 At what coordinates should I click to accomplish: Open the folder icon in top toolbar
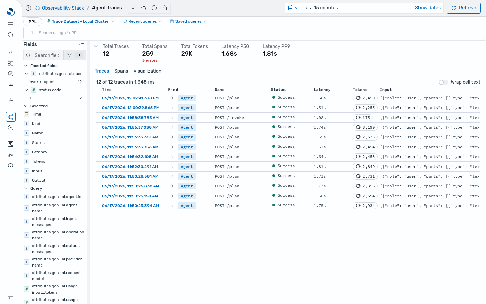point(143,8)
